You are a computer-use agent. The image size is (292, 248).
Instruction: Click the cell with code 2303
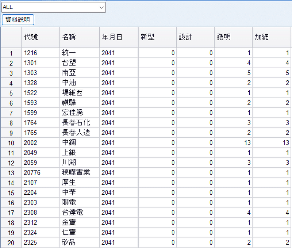point(41,203)
